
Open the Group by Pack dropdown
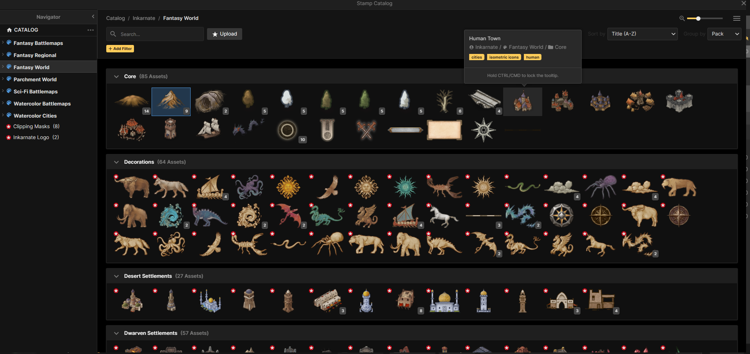tap(724, 34)
